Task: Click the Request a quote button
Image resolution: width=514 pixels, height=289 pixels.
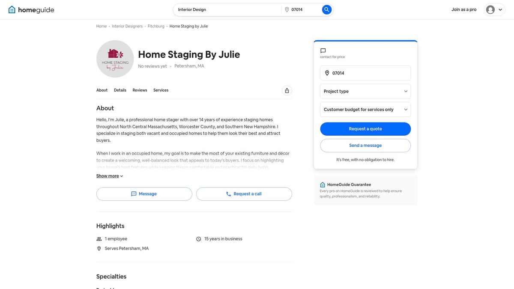Action: [365, 129]
